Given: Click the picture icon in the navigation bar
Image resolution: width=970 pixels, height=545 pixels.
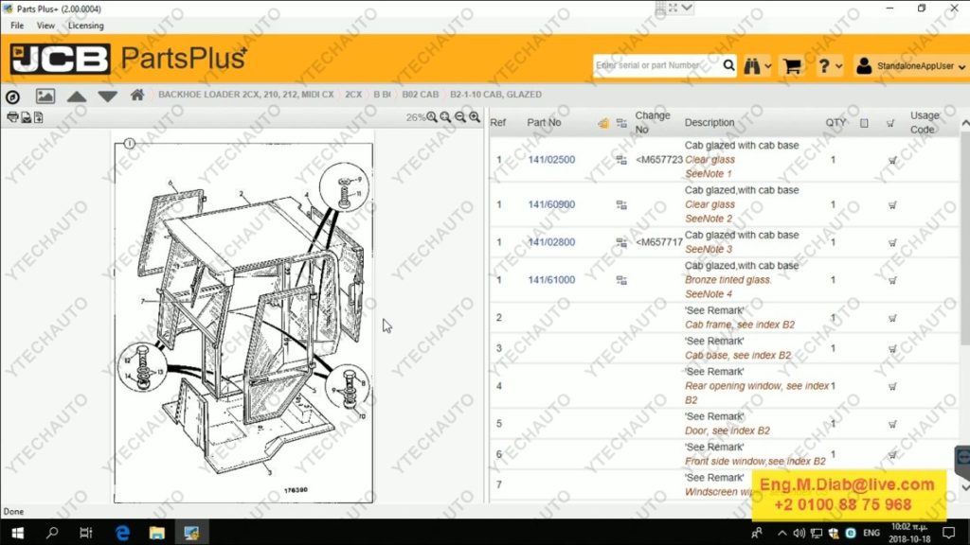Looking at the screenshot, I should pyautogui.click(x=45, y=96).
